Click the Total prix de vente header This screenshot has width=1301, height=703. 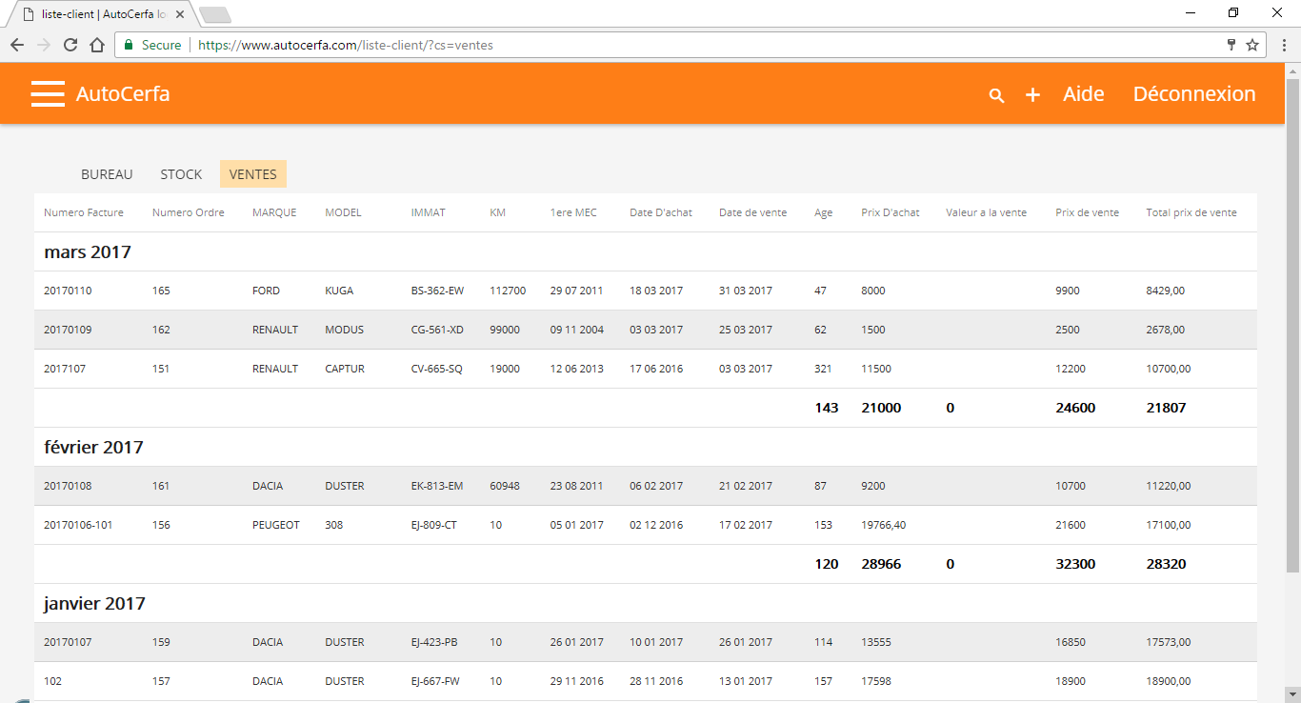[x=1191, y=212]
